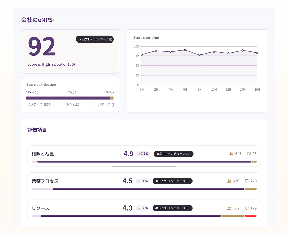288x234 pixels.
Task: Click the purple positive segment of distribution bar
Action: [x=68, y=98]
